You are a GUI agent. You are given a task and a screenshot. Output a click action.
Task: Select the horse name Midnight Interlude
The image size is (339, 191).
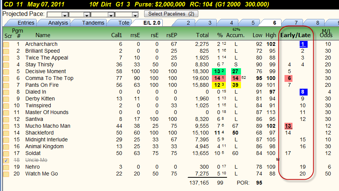(x=47, y=140)
